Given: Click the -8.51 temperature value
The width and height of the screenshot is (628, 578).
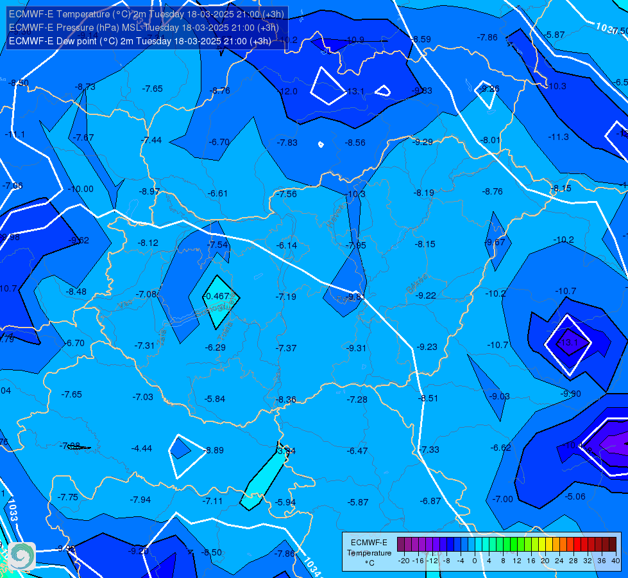Looking at the screenshot, I should click(428, 398).
